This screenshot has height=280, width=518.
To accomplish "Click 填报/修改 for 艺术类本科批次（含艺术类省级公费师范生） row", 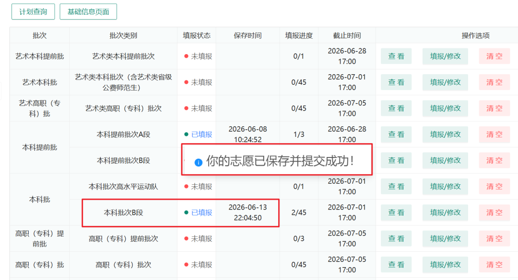I will click(445, 82).
